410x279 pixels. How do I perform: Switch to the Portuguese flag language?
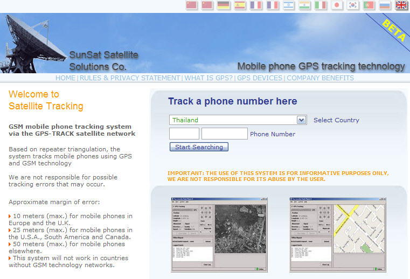(x=369, y=5)
